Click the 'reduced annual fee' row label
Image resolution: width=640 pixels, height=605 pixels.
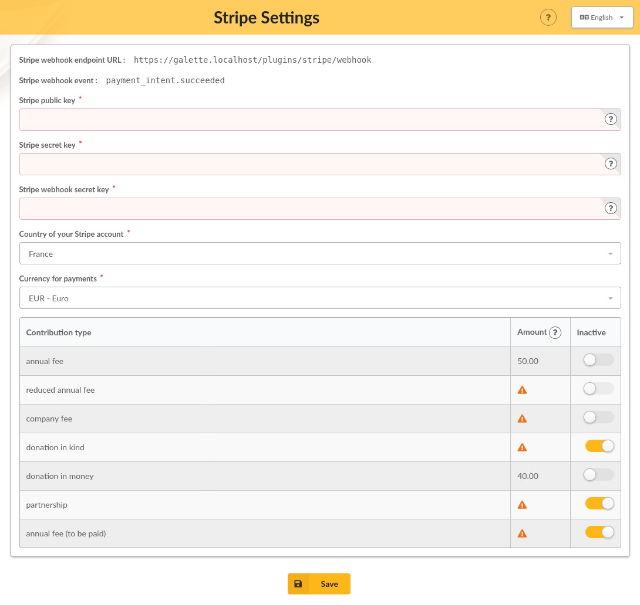(x=60, y=390)
